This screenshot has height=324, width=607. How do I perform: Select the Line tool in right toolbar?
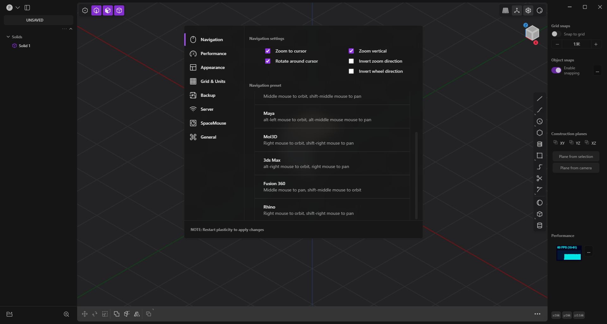click(540, 98)
